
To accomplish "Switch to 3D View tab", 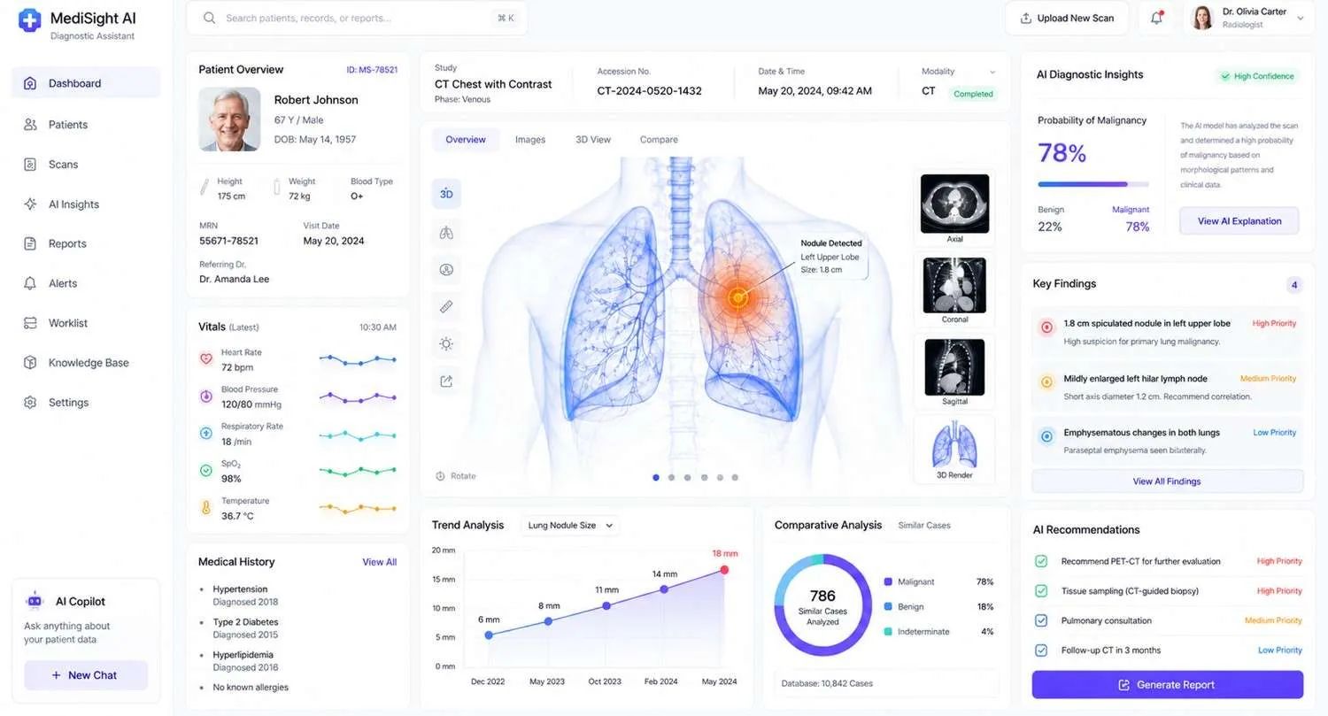I will click(x=593, y=140).
